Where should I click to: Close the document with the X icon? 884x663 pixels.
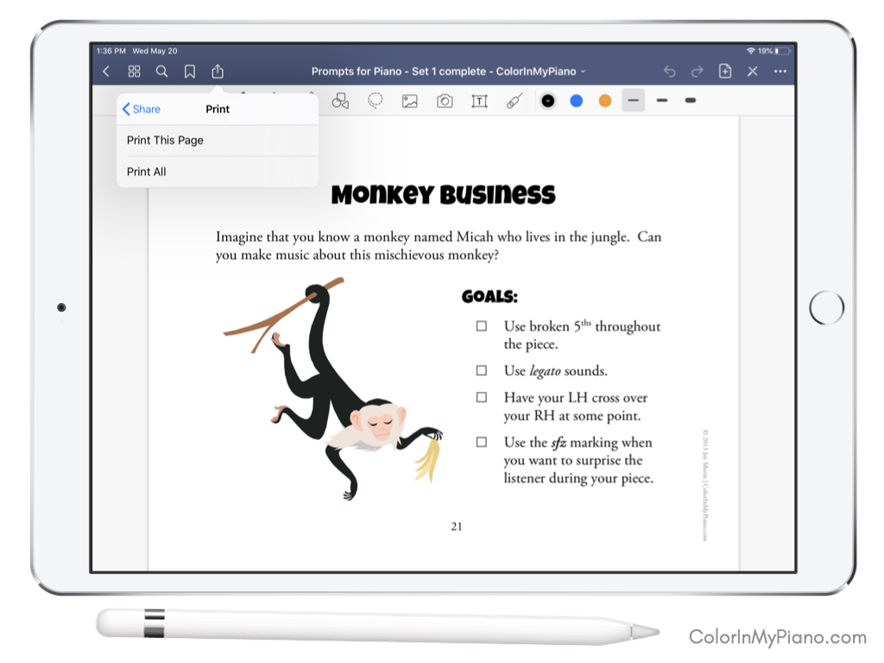pos(753,72)
